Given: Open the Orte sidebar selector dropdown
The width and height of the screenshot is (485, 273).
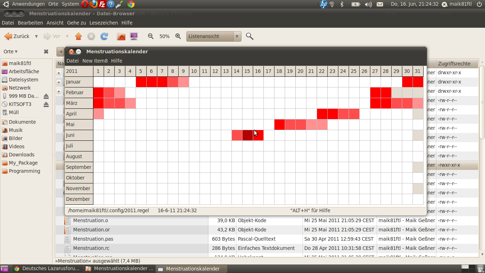Looking at the screenshot, I should pyautogui.click(x=11, y=52).
